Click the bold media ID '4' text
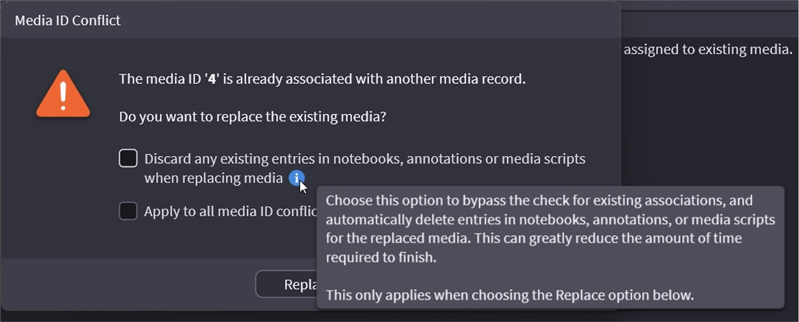This screenshot has height=322, width=799. 212,79
